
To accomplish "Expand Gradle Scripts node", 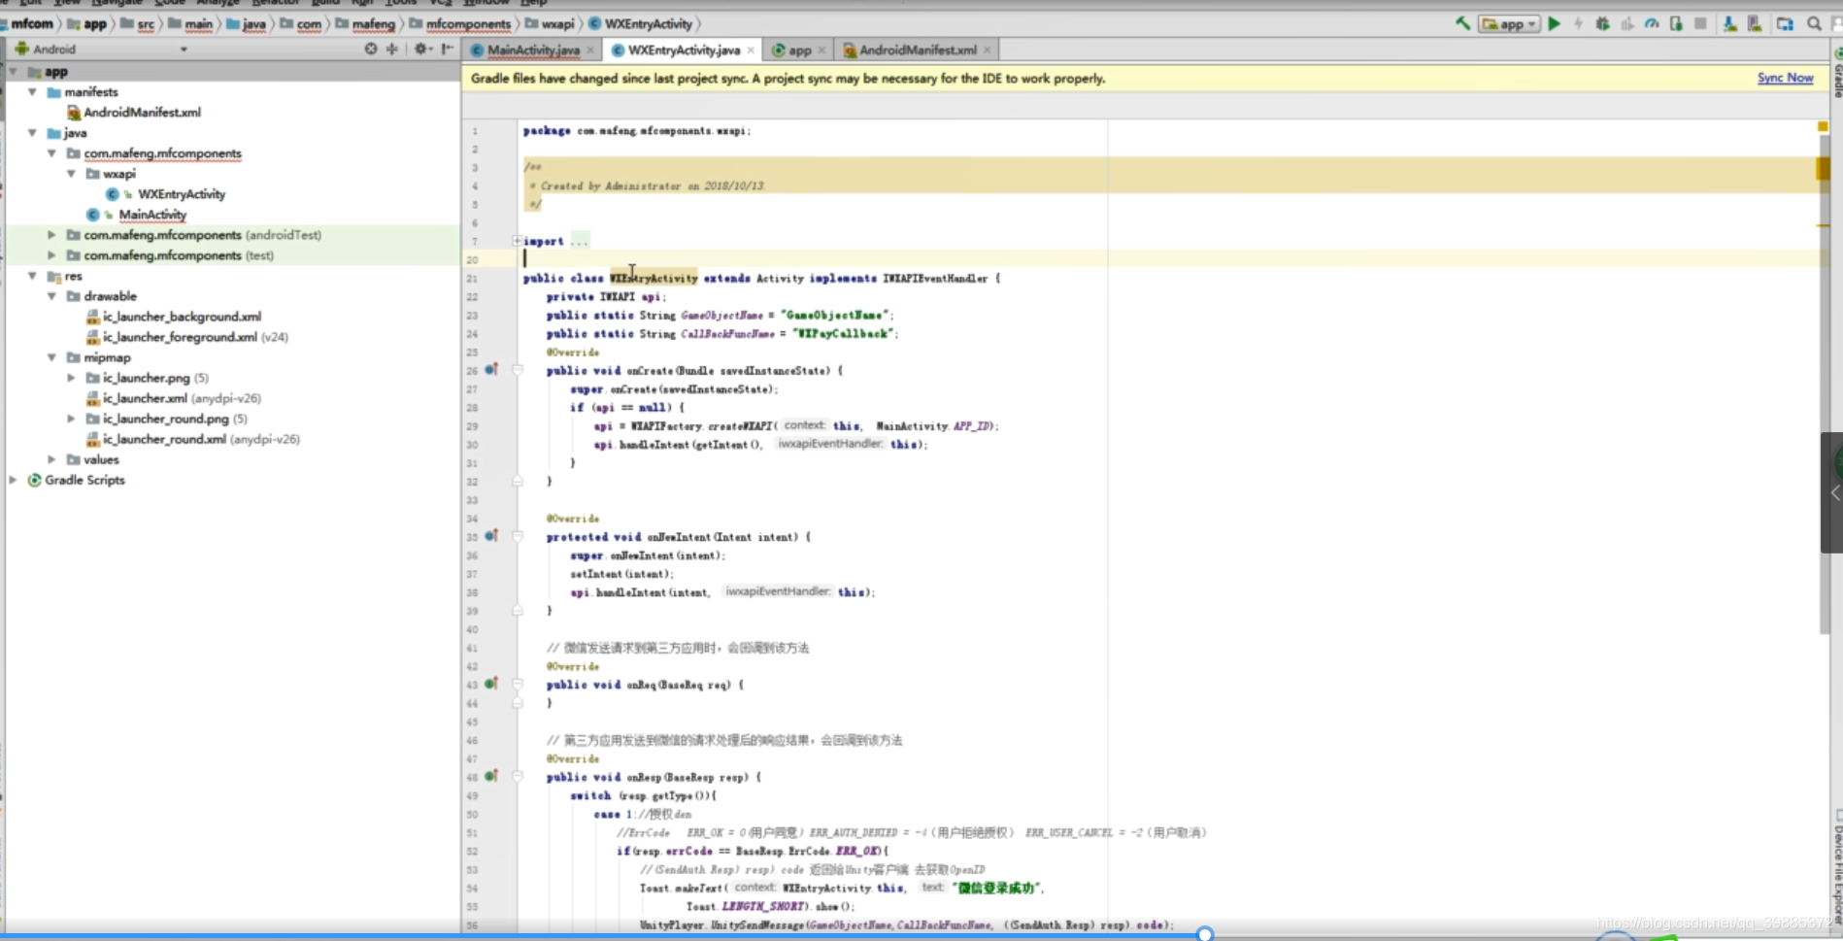I will [x=14, y=480].
